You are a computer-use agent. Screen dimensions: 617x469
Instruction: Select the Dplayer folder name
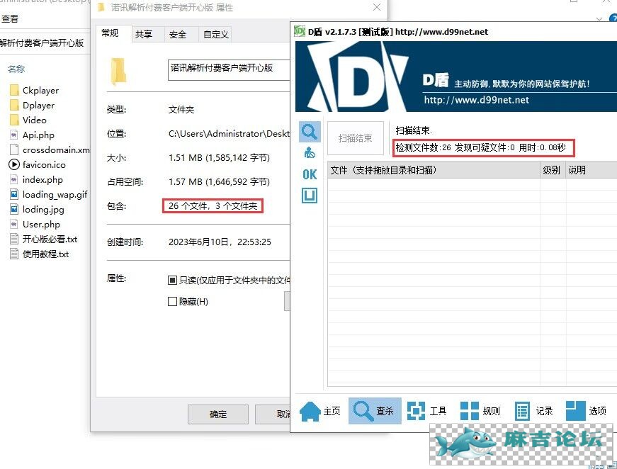(38, 106)
